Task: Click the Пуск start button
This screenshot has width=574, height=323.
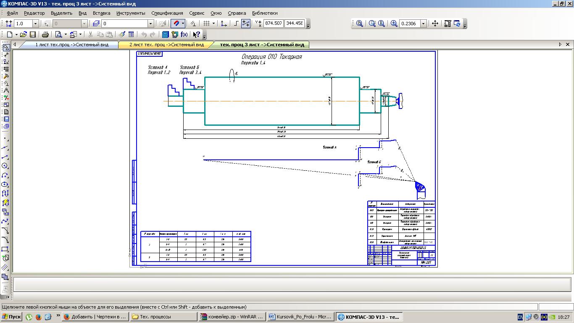Action: (11, 317)
